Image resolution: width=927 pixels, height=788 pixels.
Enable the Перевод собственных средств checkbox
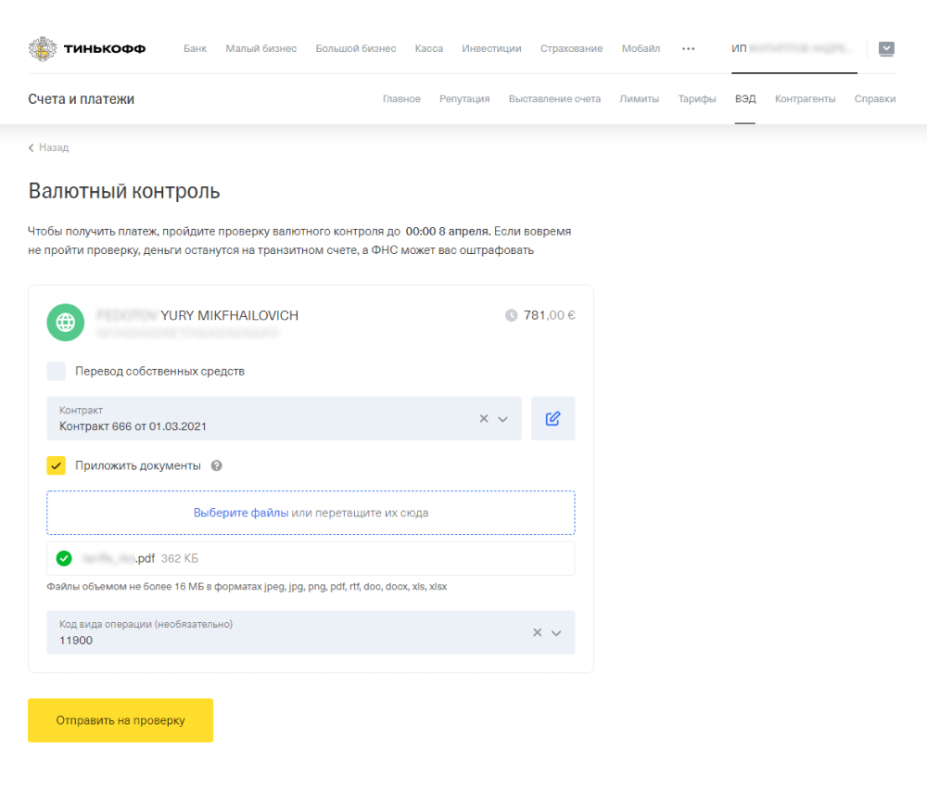coord(57,371)
